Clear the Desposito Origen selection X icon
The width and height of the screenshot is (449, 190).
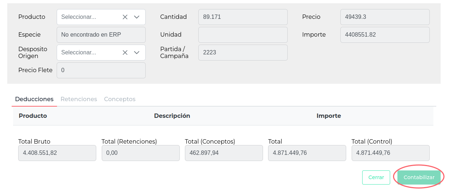coord(125,53)
